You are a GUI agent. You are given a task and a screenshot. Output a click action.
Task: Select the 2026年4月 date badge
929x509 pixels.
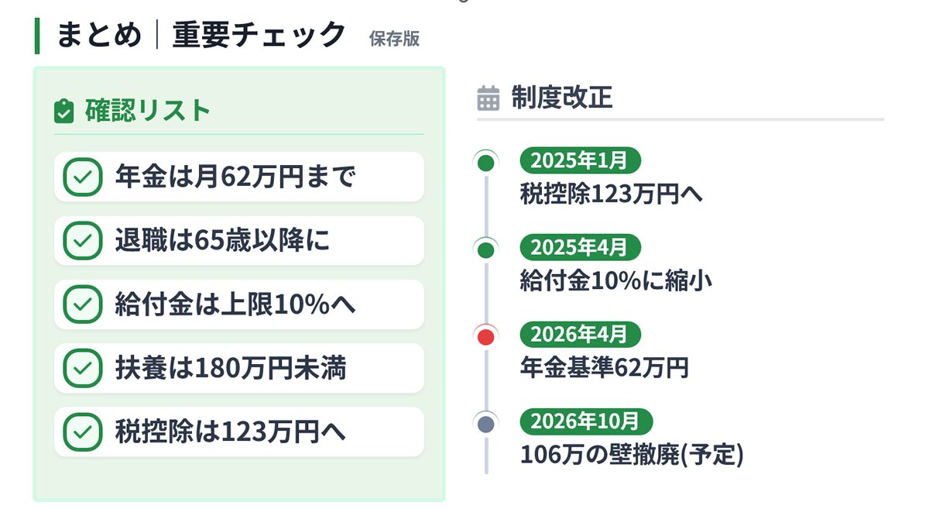point(581,335)
